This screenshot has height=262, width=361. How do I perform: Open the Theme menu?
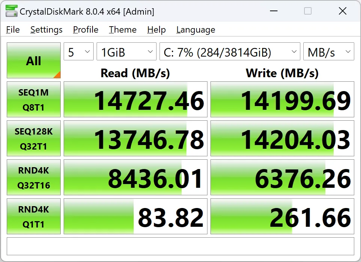click(123, 30)
